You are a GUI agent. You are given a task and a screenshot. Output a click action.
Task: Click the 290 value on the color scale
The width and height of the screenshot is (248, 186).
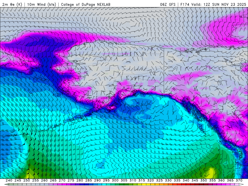[97, 180]
